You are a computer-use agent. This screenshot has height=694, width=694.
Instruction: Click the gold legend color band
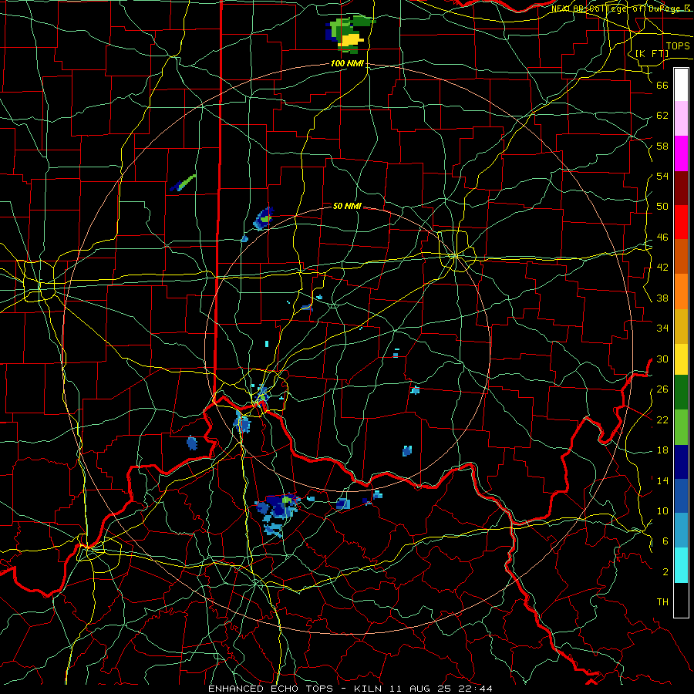click(681, 327)
